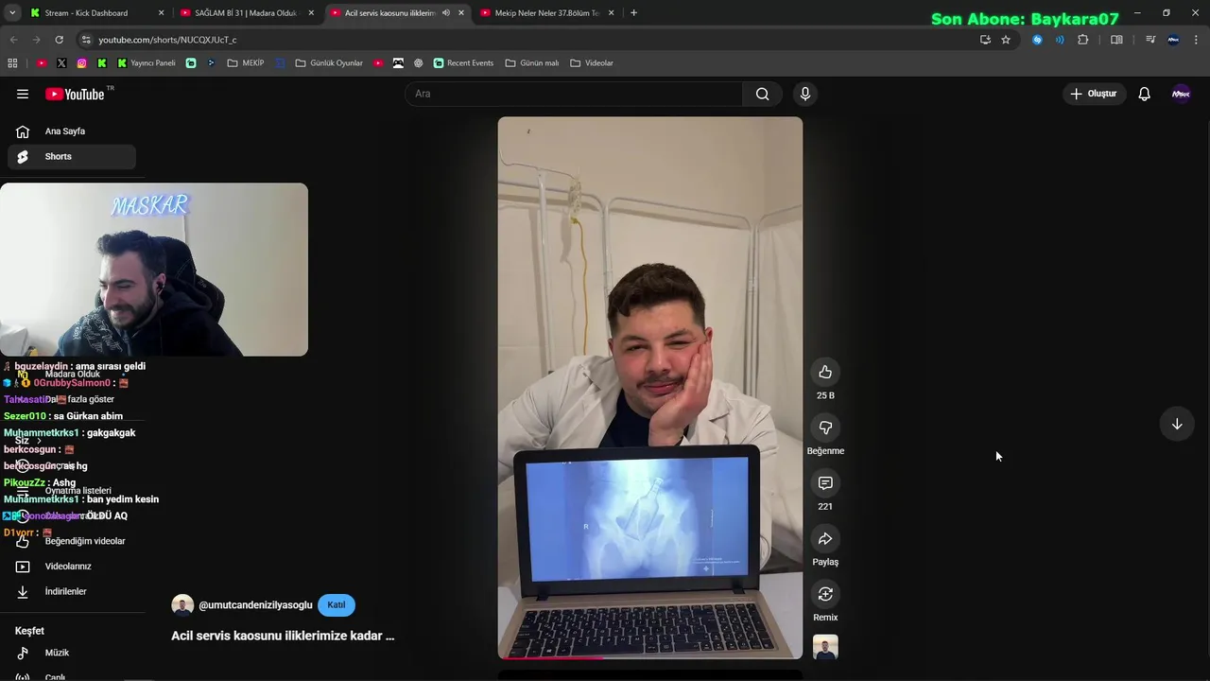This screenshot has height=681, width=1210.
Task: Open the Short's sound source thumbnail
Action: coord(825,647)
